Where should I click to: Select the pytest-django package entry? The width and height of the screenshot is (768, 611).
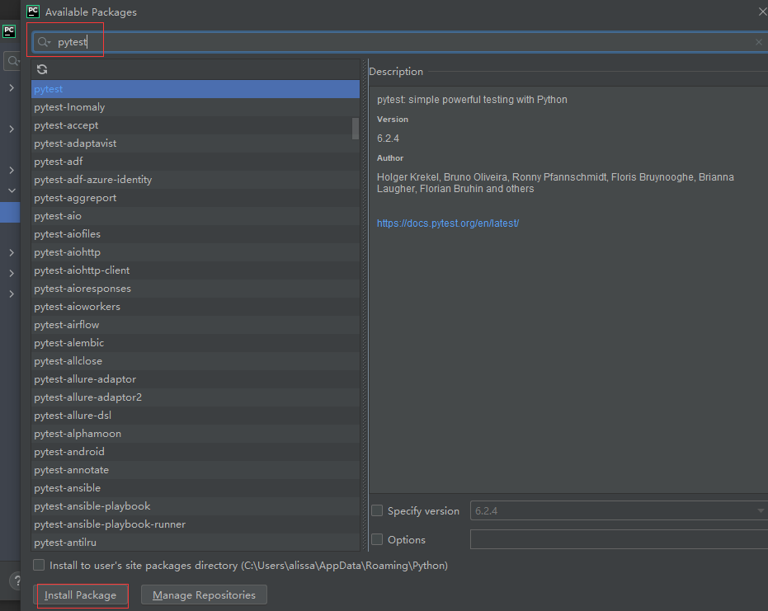click(85, 542)
